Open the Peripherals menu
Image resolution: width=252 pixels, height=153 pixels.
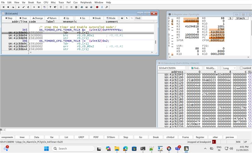(86, 3)
